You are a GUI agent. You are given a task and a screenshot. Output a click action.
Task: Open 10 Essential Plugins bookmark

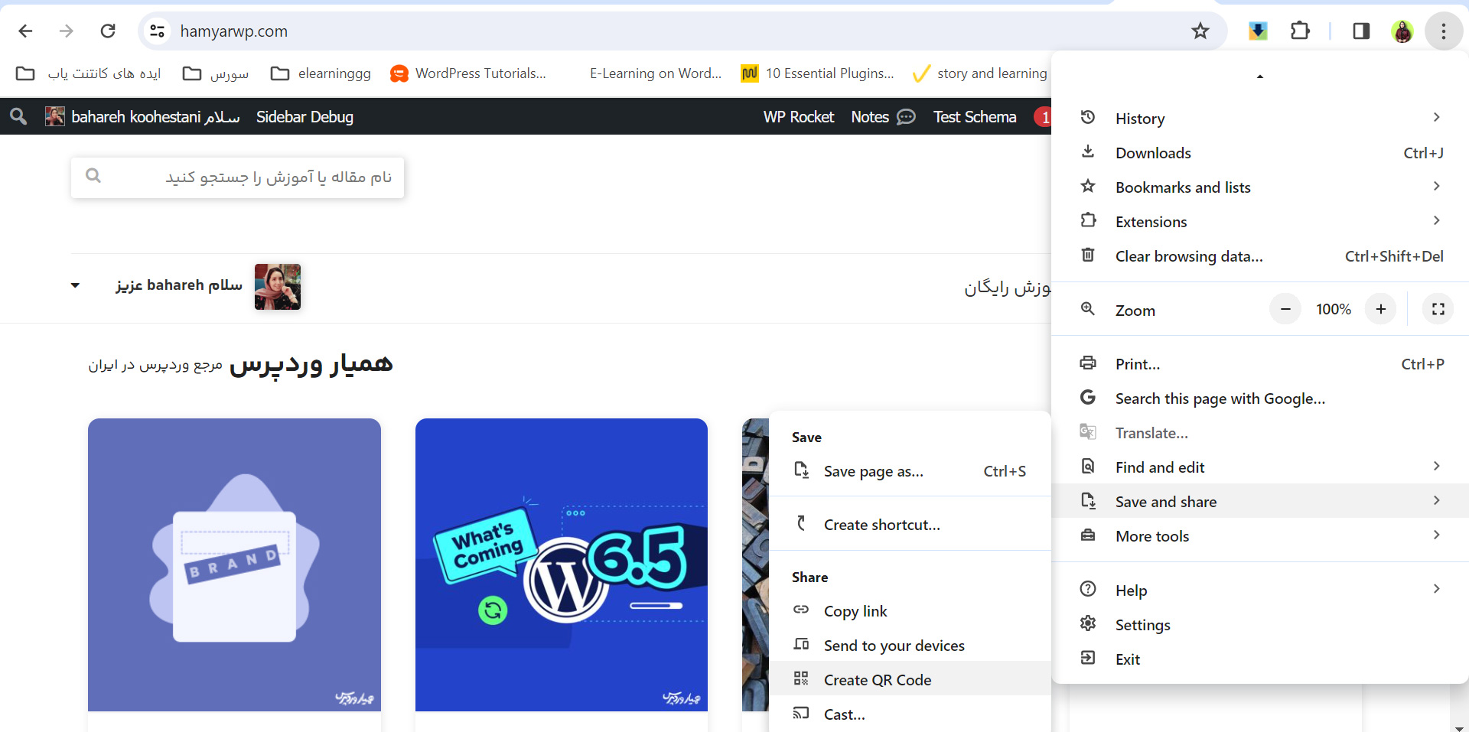[817, 73]
